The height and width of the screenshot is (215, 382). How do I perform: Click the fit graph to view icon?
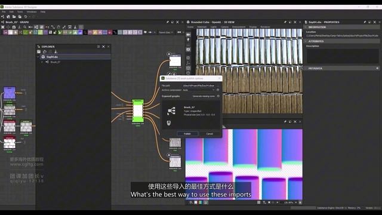(x=2, y=27)
